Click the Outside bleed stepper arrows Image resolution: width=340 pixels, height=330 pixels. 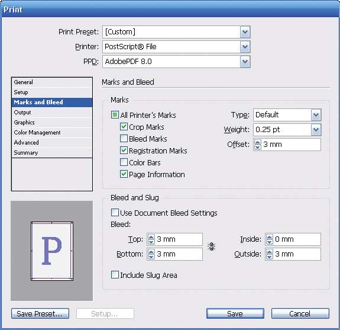[x=269, y=254]
